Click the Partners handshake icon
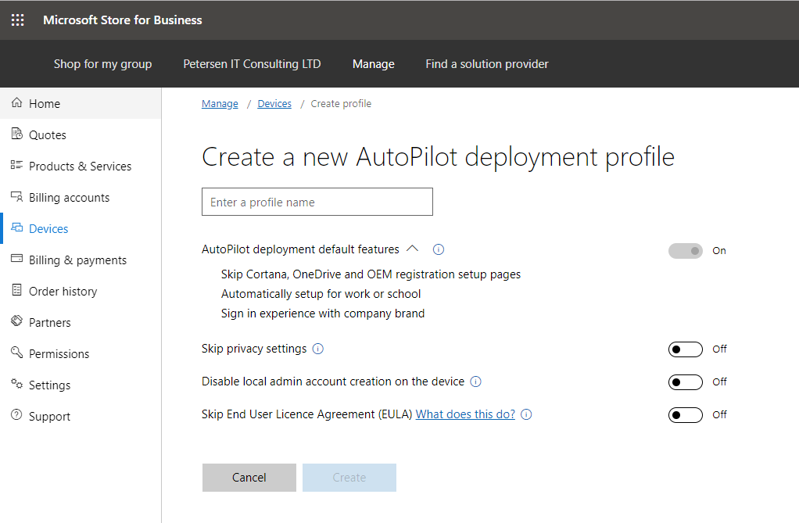The image size is (799, 523). click(x=17, y=321)
